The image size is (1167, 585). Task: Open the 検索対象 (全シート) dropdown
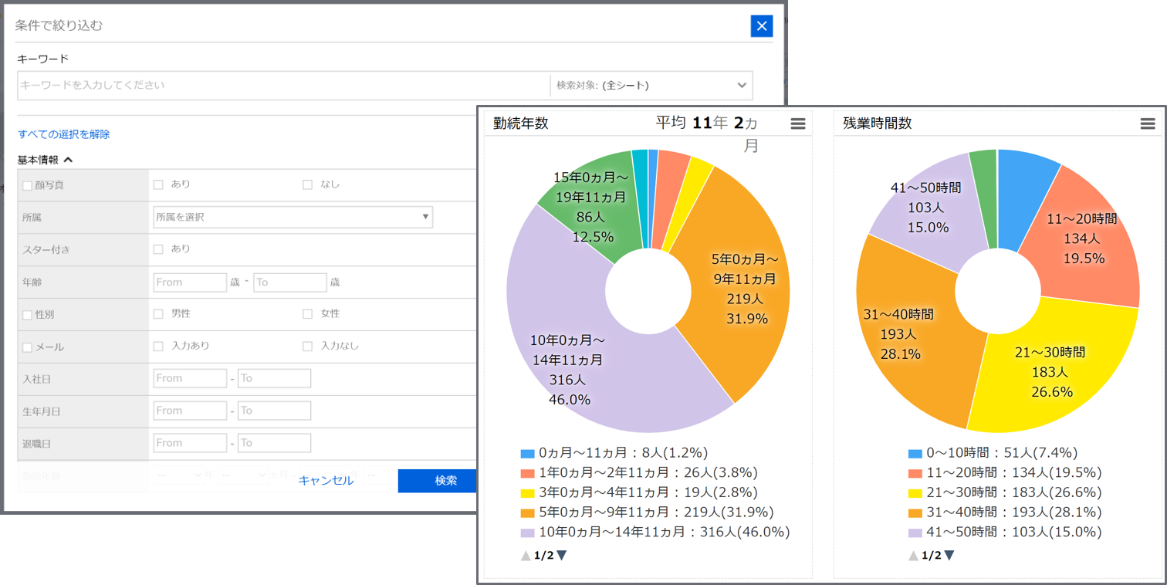point(651,86)
